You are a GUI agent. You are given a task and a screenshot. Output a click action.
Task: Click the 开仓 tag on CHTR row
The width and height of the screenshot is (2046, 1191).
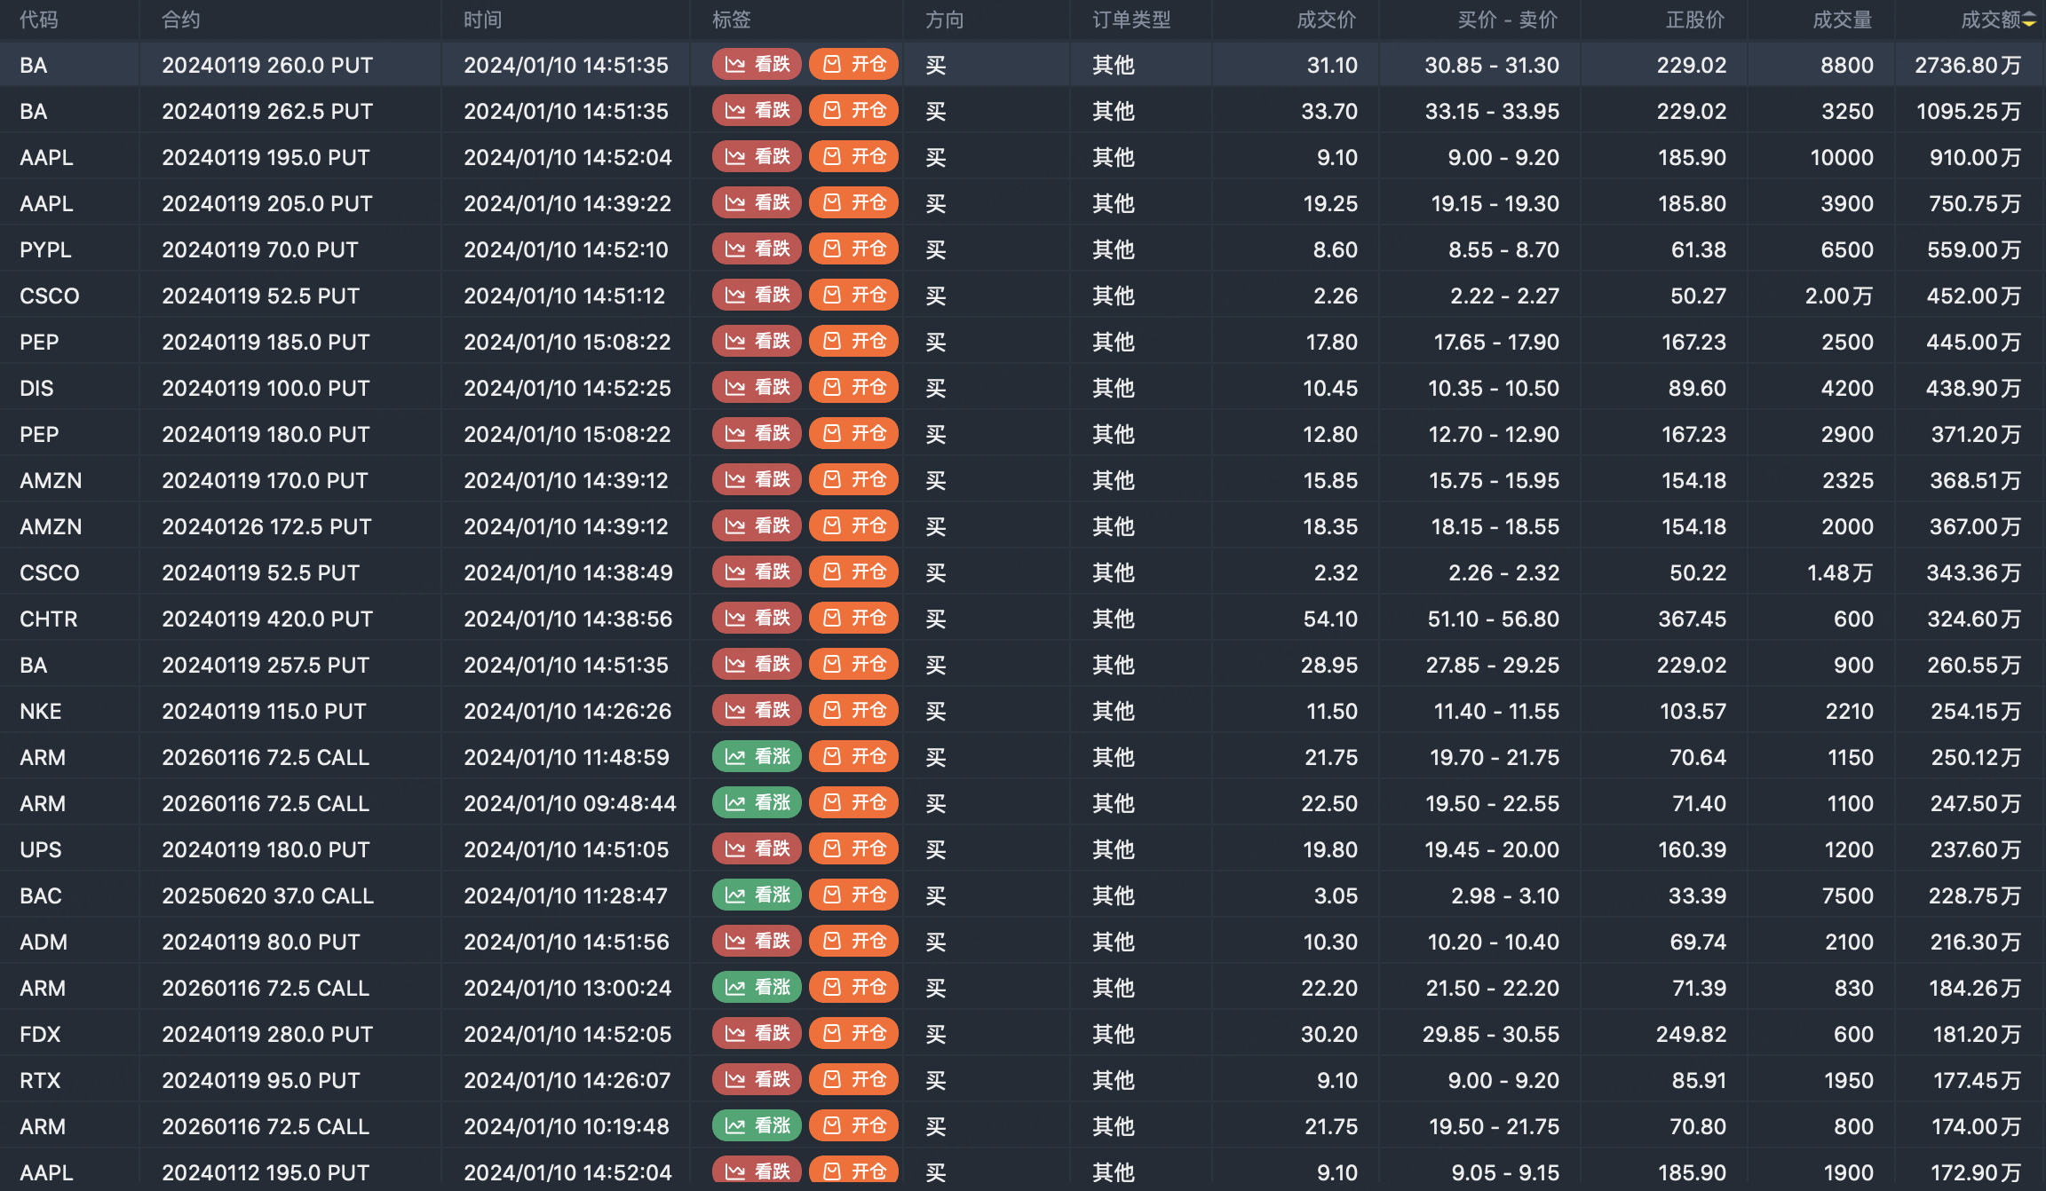tap(853, 619)
